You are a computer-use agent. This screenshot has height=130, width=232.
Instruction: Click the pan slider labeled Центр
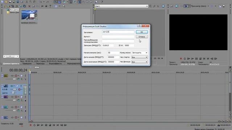[x=13, y=93]
